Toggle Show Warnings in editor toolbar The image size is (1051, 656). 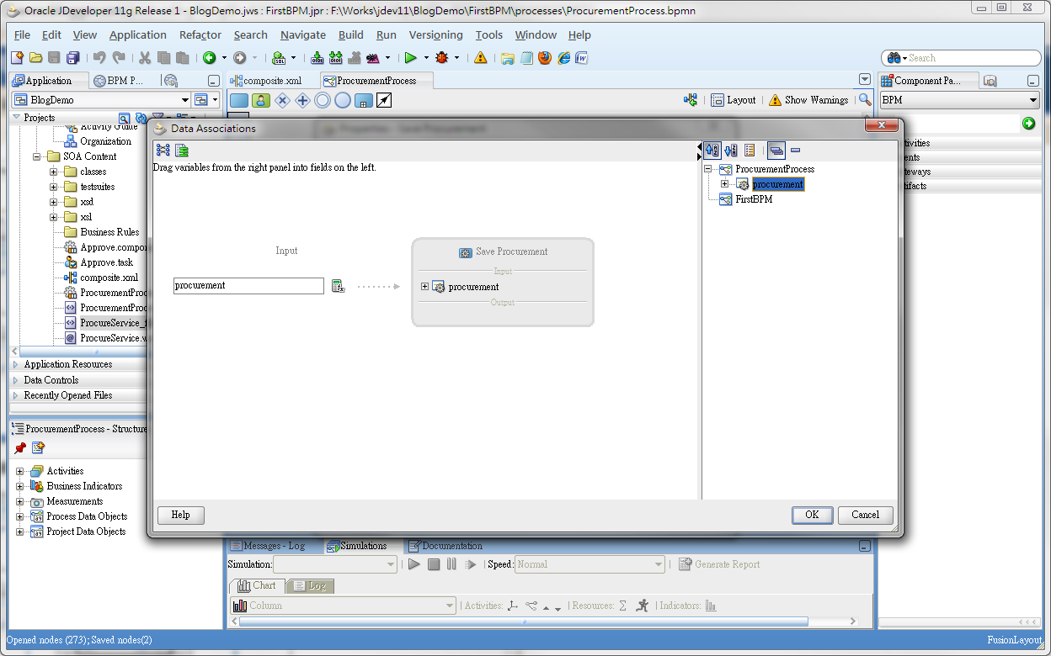tap(808, 100)
